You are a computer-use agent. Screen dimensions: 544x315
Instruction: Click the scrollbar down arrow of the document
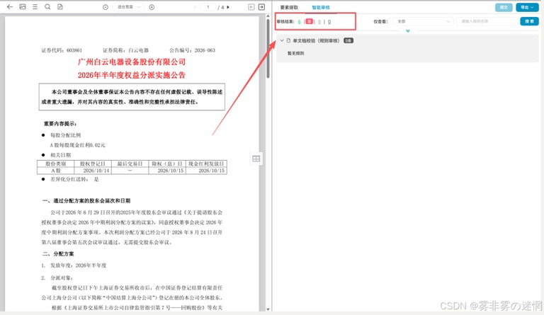(268, 309)
